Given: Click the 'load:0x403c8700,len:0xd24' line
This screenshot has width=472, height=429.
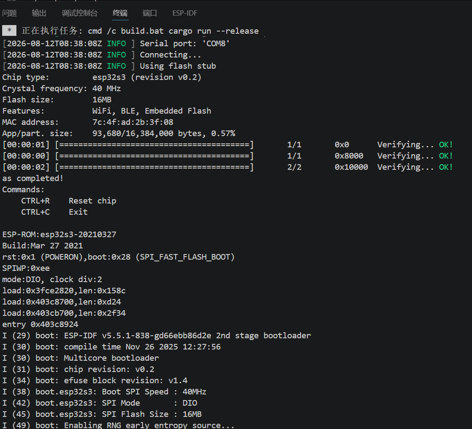Looking at the screenshot, I should pos(61,302).
